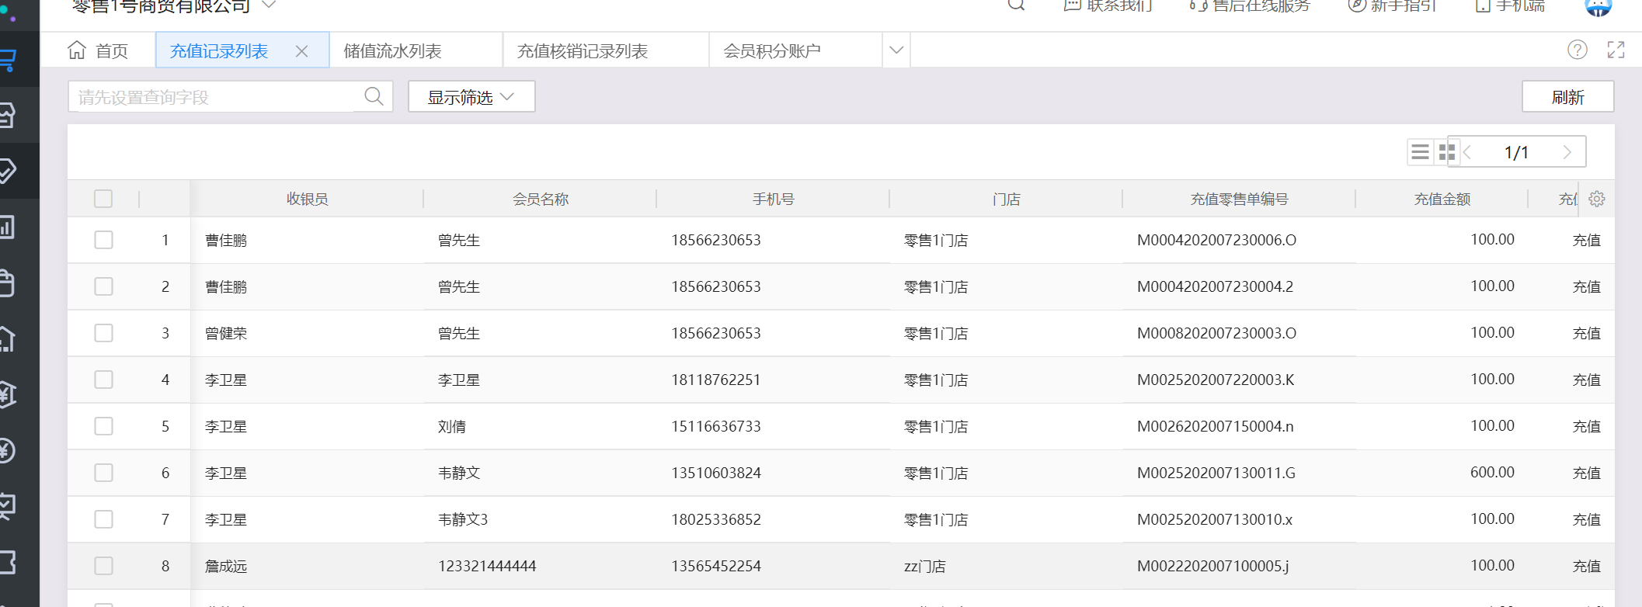Switch to the 储值流水列表 tab
The image size is (1642, 607).
393,51
